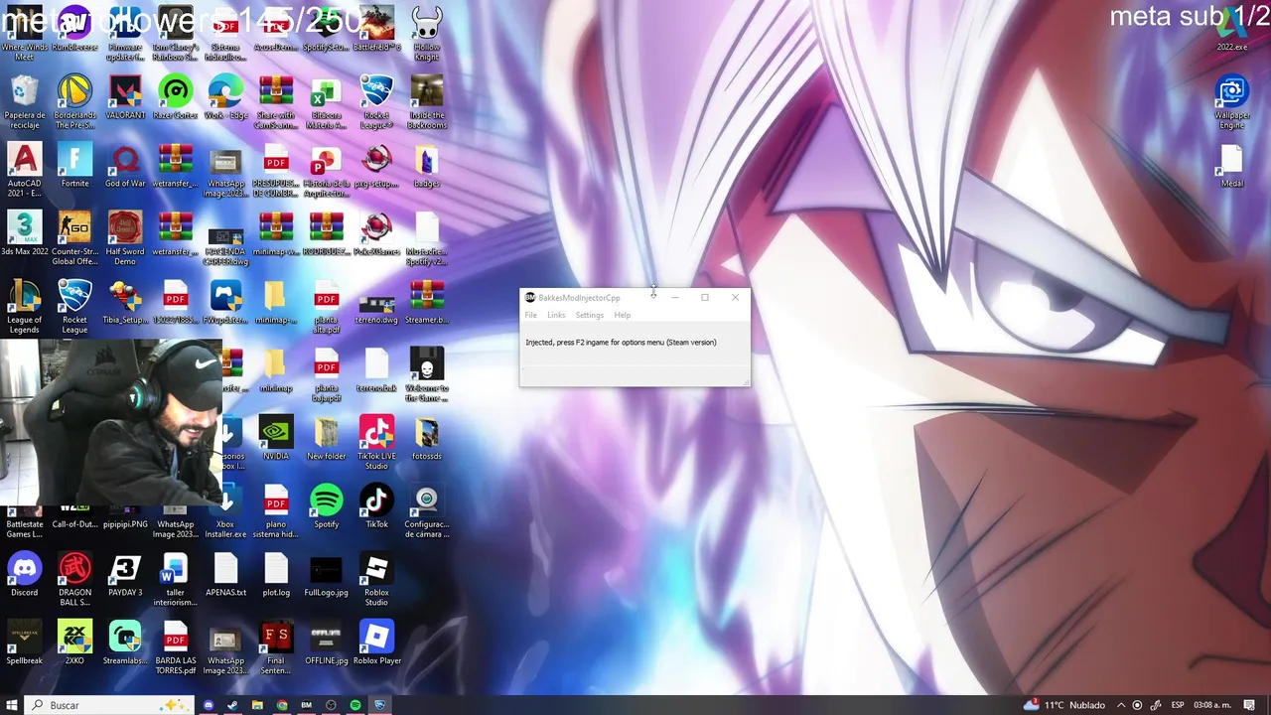The width and height of the screenshot is (1271, 715).
Task: Open the Windows Start menu
Action: click(x=12, y=705)
